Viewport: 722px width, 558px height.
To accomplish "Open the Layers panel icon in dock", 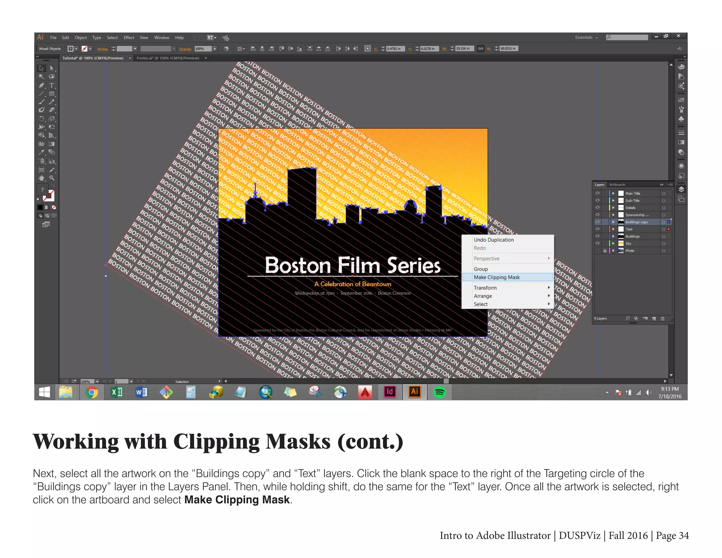I will (x=681, y=189).
